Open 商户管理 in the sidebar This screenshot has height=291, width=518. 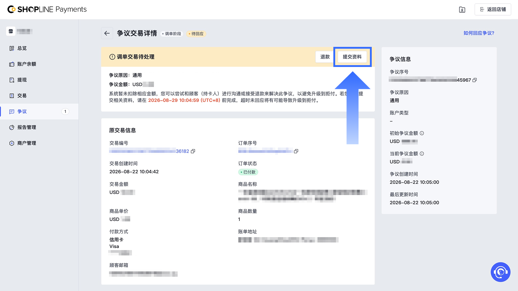(x=39, y=143)
